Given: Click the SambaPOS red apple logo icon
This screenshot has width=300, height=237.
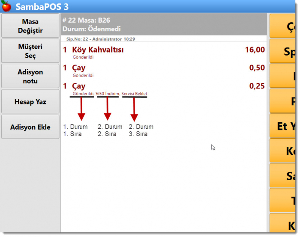Looking at the screenshot, I should pos(6,6).
